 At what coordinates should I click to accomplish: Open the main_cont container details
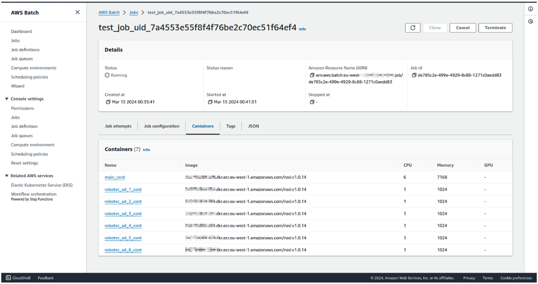tap(115, 177)
